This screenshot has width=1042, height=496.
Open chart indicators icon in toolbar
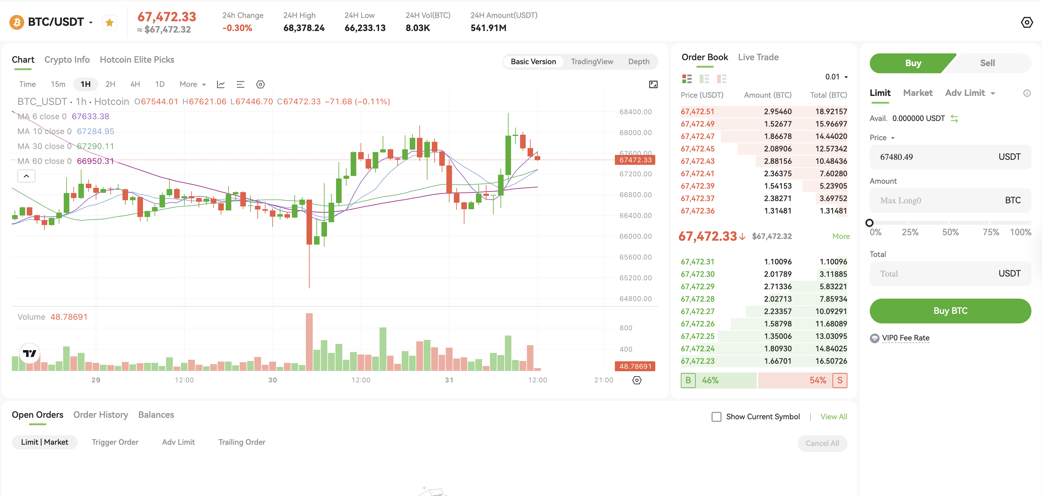[220, 84]
